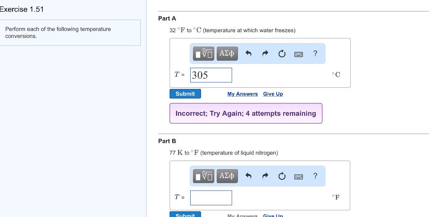Open the math templates button in Part A
This screenshot has width=429, height=217.
tap(203, 54)
